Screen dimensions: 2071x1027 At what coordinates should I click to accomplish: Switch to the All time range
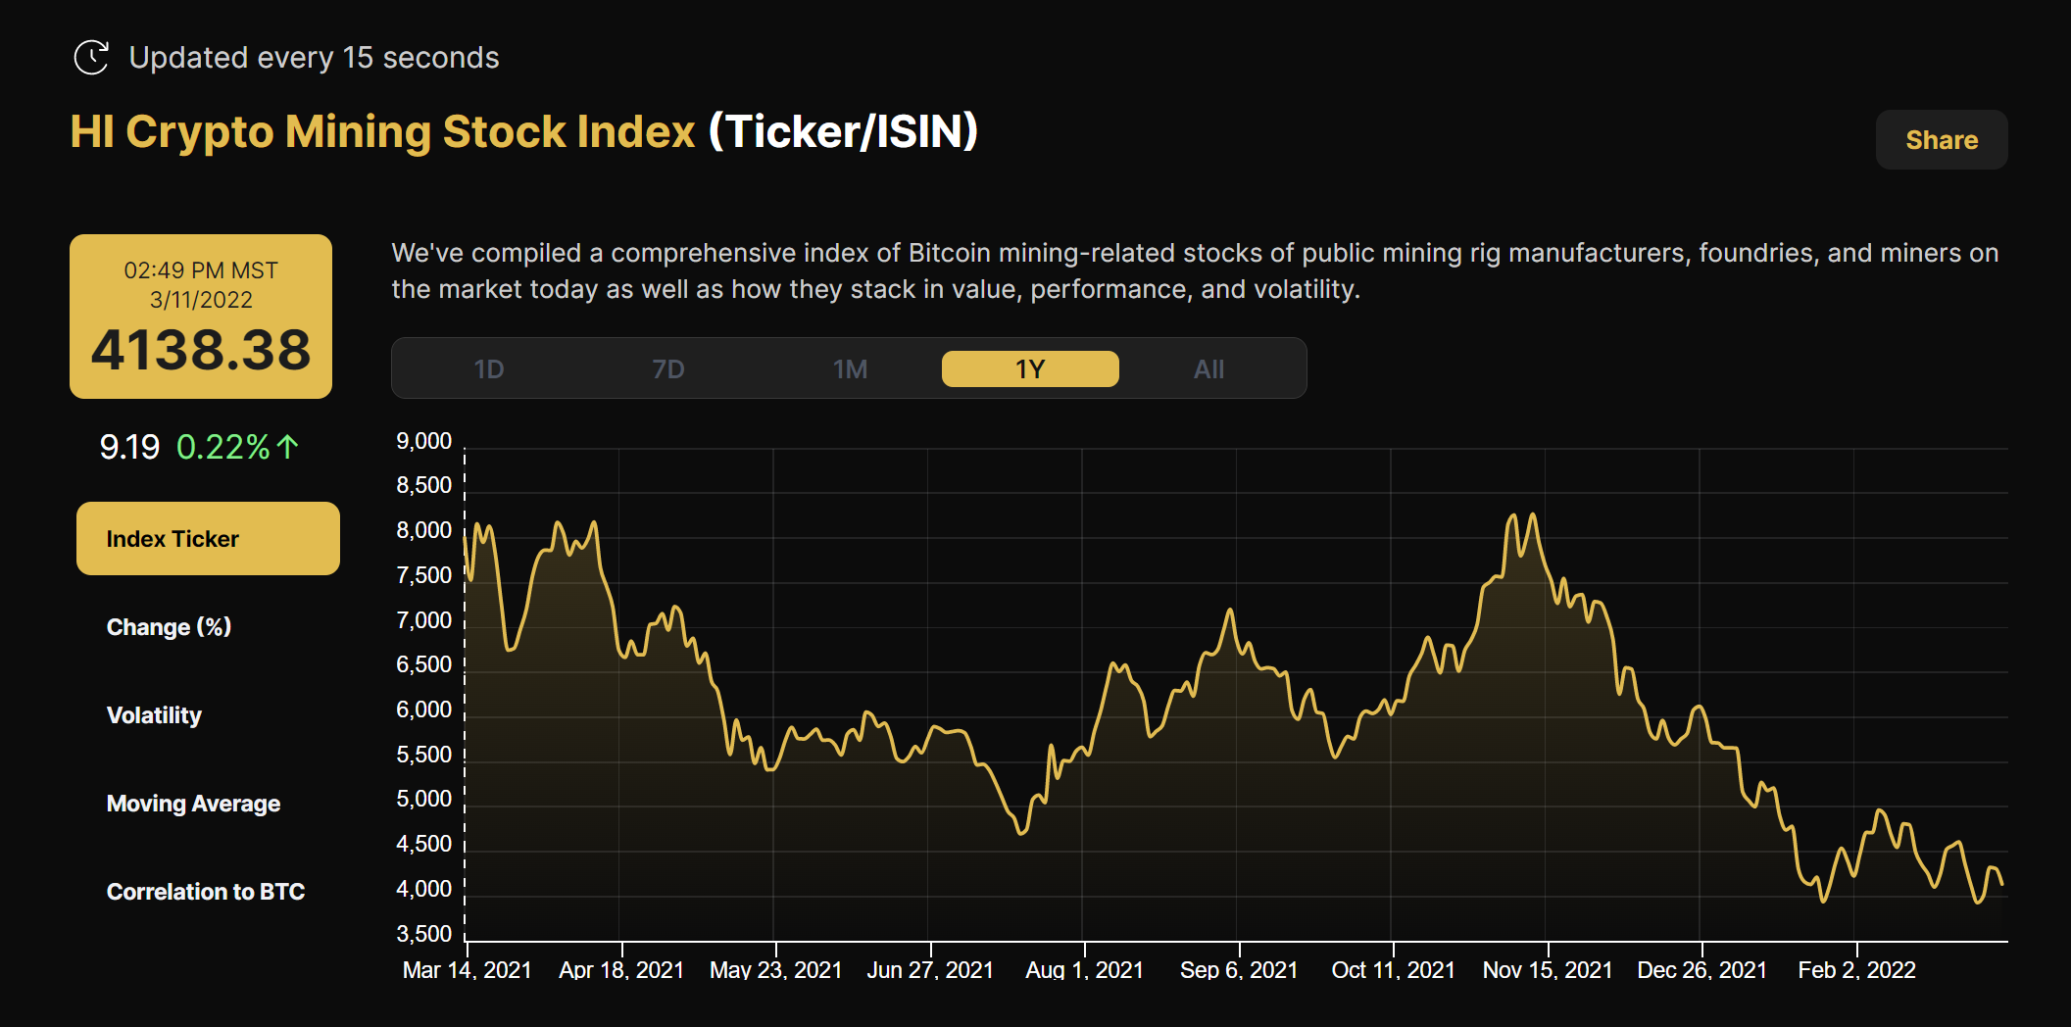point(1208,368)
